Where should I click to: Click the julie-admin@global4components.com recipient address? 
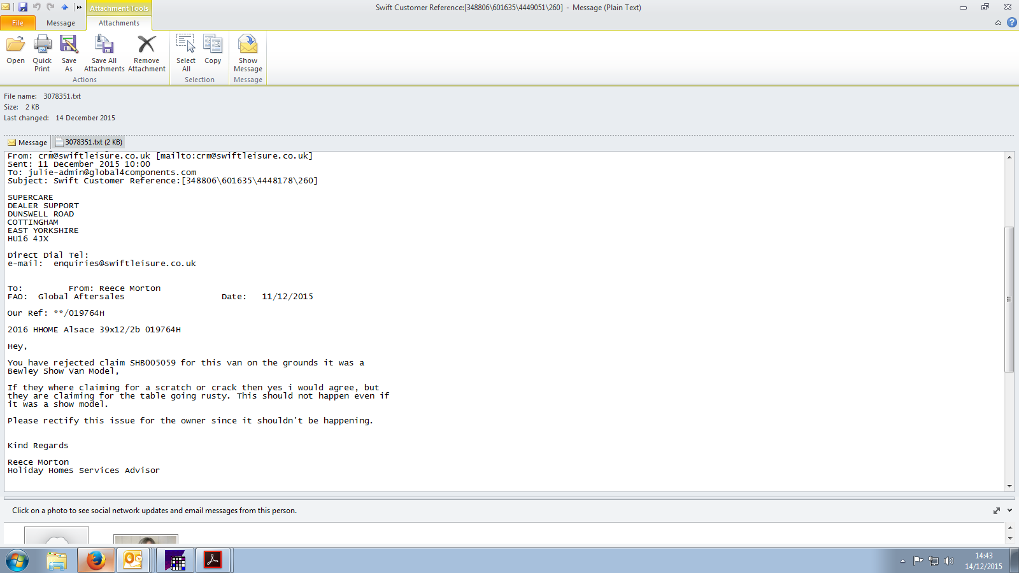point(112,173)
